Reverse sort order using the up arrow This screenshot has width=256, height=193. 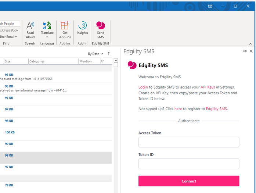[109, 54]
